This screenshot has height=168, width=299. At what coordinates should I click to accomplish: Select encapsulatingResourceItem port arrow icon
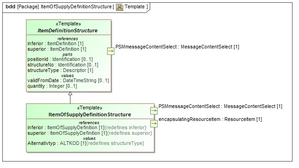pos(154,124)
